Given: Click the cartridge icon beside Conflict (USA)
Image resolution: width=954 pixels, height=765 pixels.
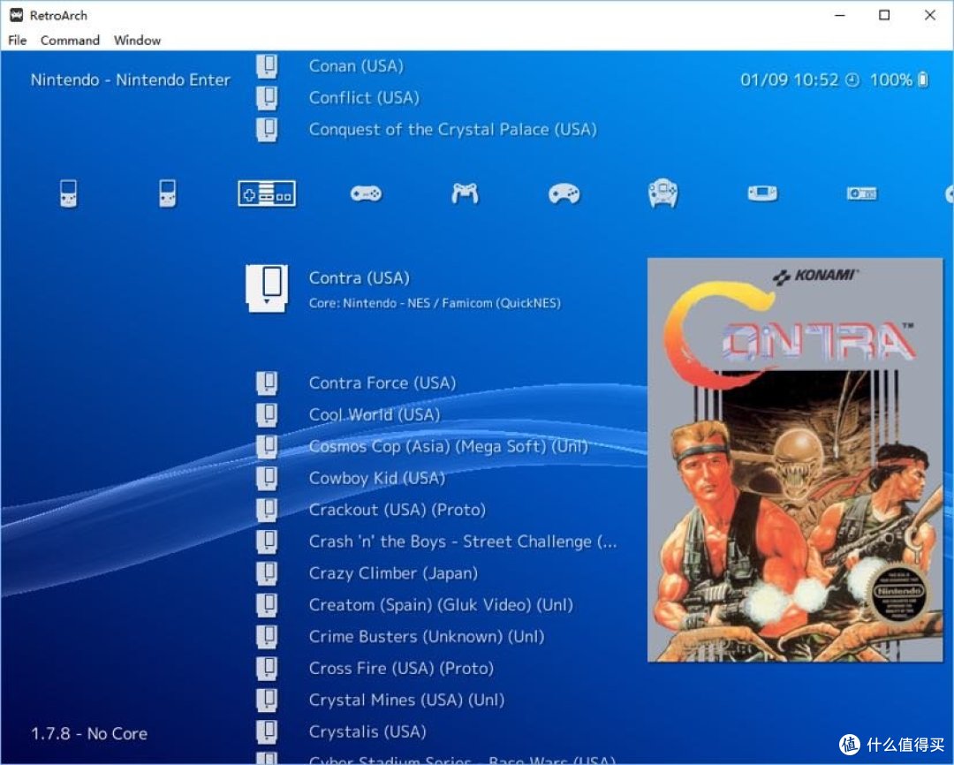Looking at the screenshot, I should click(267, 97).
